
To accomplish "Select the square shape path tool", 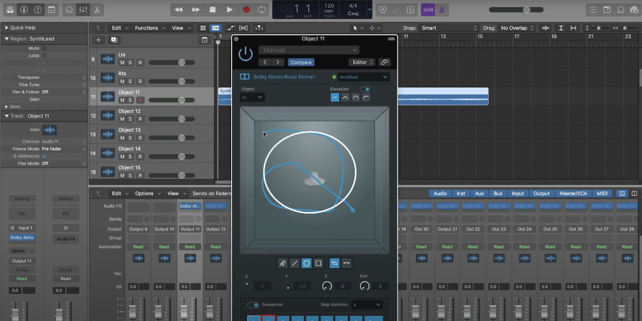I will (x=318, y=263).
